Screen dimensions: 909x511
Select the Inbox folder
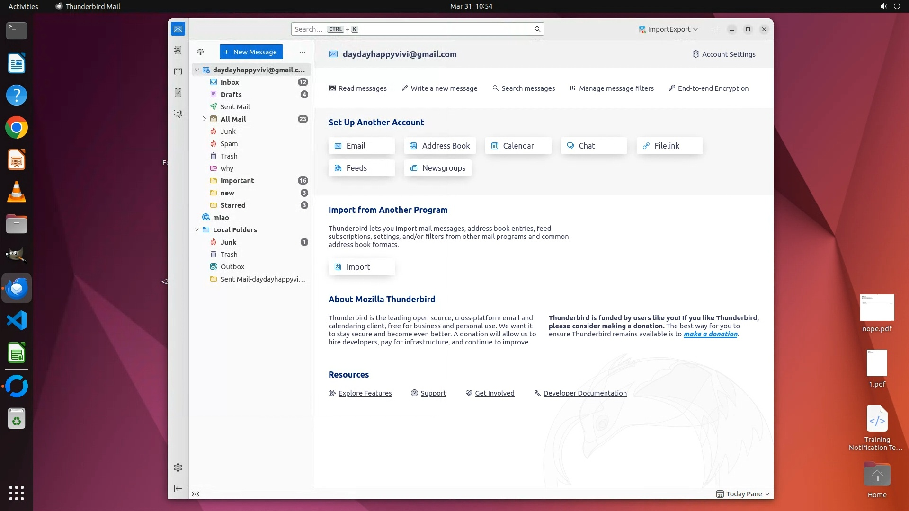pyautogui.click(x=230, y=82)
